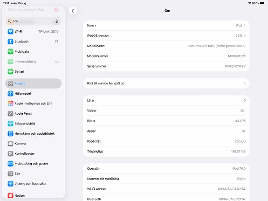Select the Apple Pencil icon

[10, 113]
